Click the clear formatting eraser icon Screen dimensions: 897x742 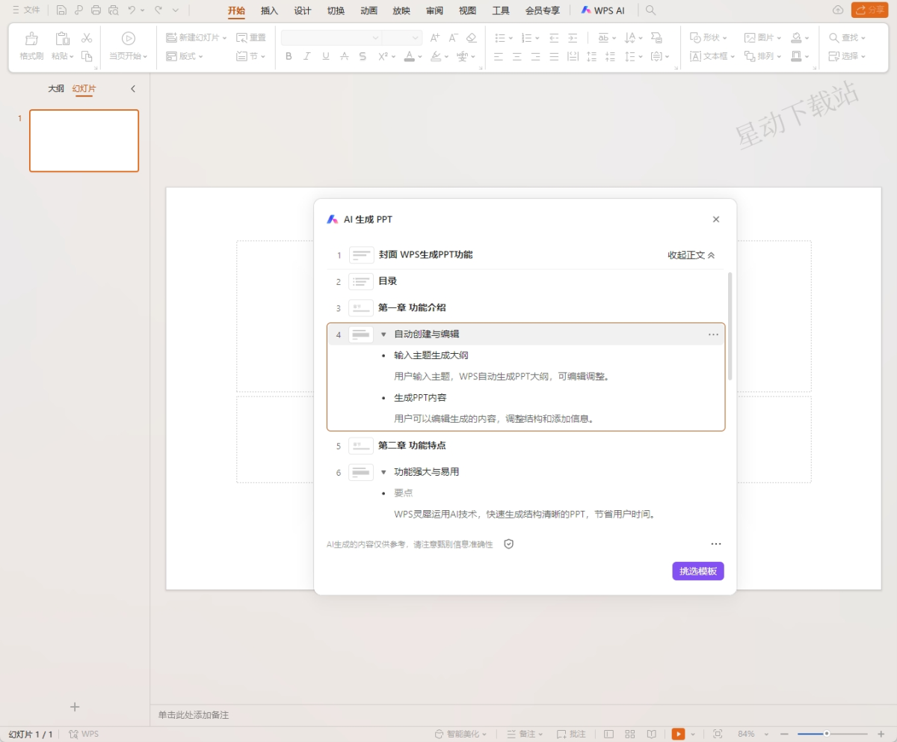point(471,37)
